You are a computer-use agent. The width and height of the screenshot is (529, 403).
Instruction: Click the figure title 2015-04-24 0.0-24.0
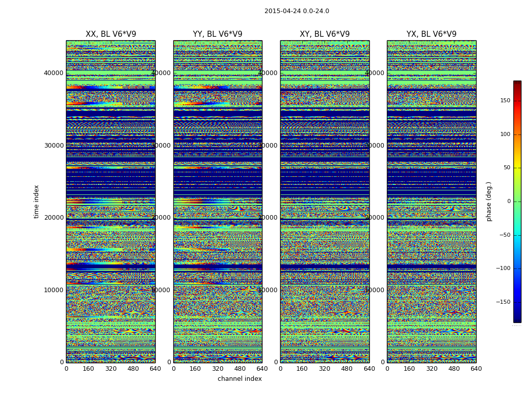296,11
